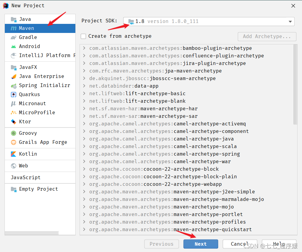Click the Ktor icon

tap(14, 122)
